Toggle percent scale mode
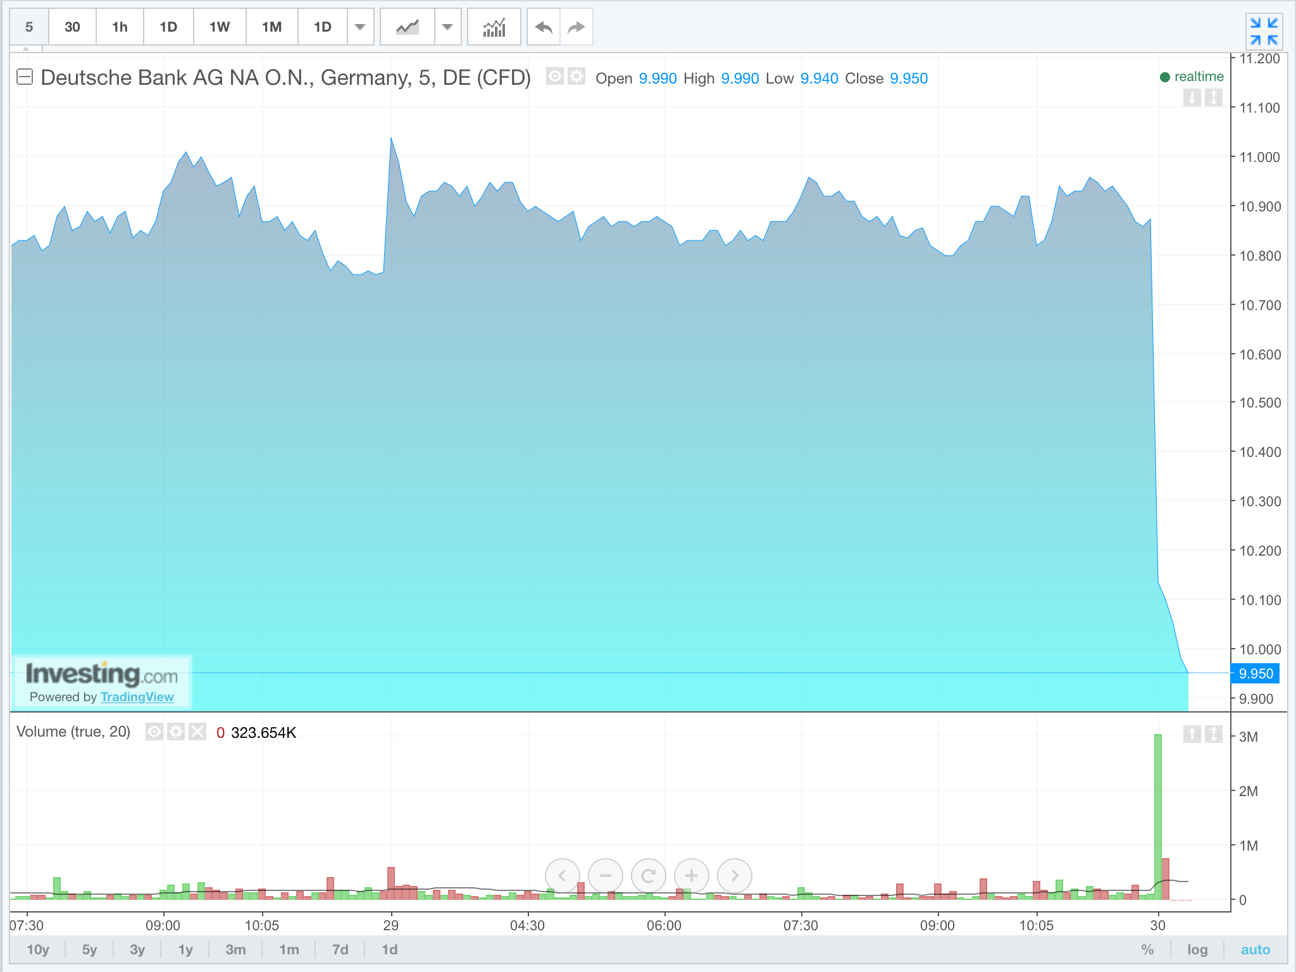Screen dimensions: 1296x972 (x=1147, y=949)
